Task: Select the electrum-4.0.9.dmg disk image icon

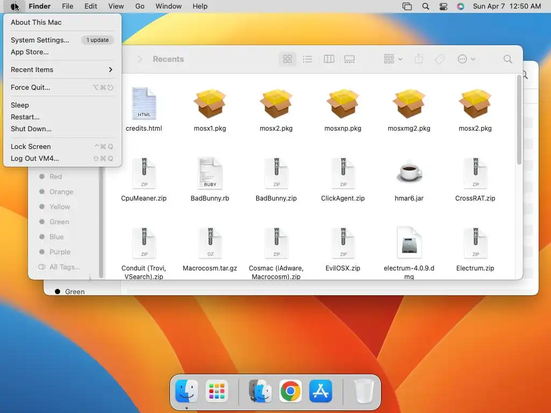Action: [409, 244]
